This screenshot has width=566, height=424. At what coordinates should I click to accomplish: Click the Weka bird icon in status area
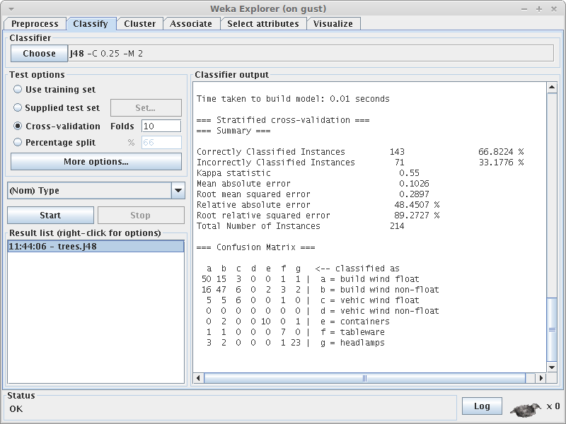[x=526, y=408]
